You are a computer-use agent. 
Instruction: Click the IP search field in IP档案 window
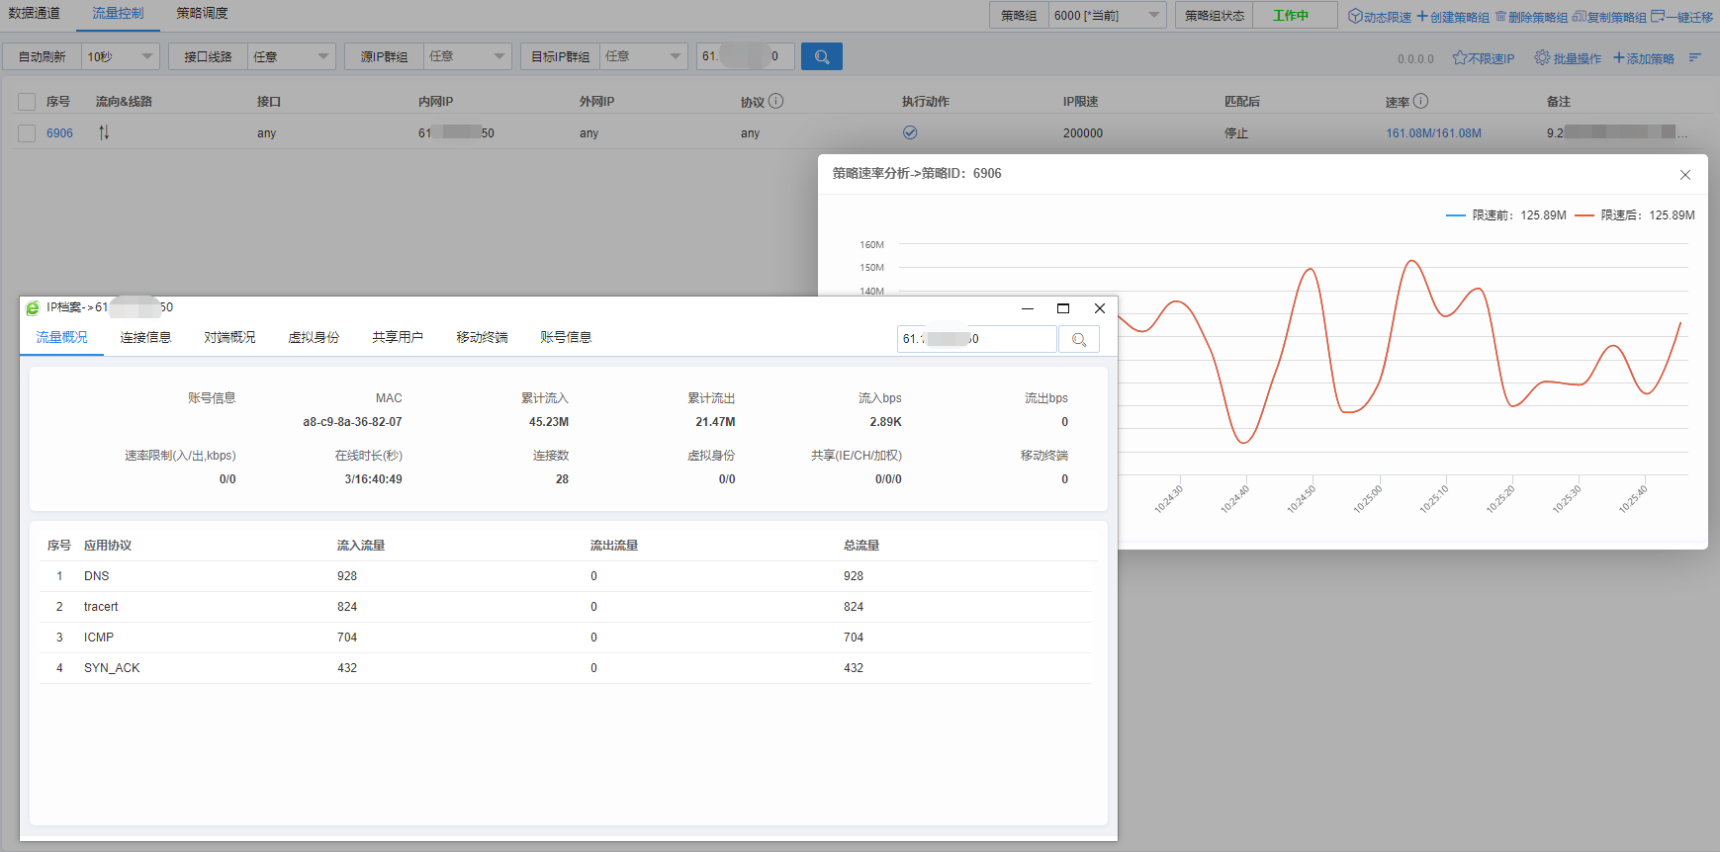(x=977, y=339)
